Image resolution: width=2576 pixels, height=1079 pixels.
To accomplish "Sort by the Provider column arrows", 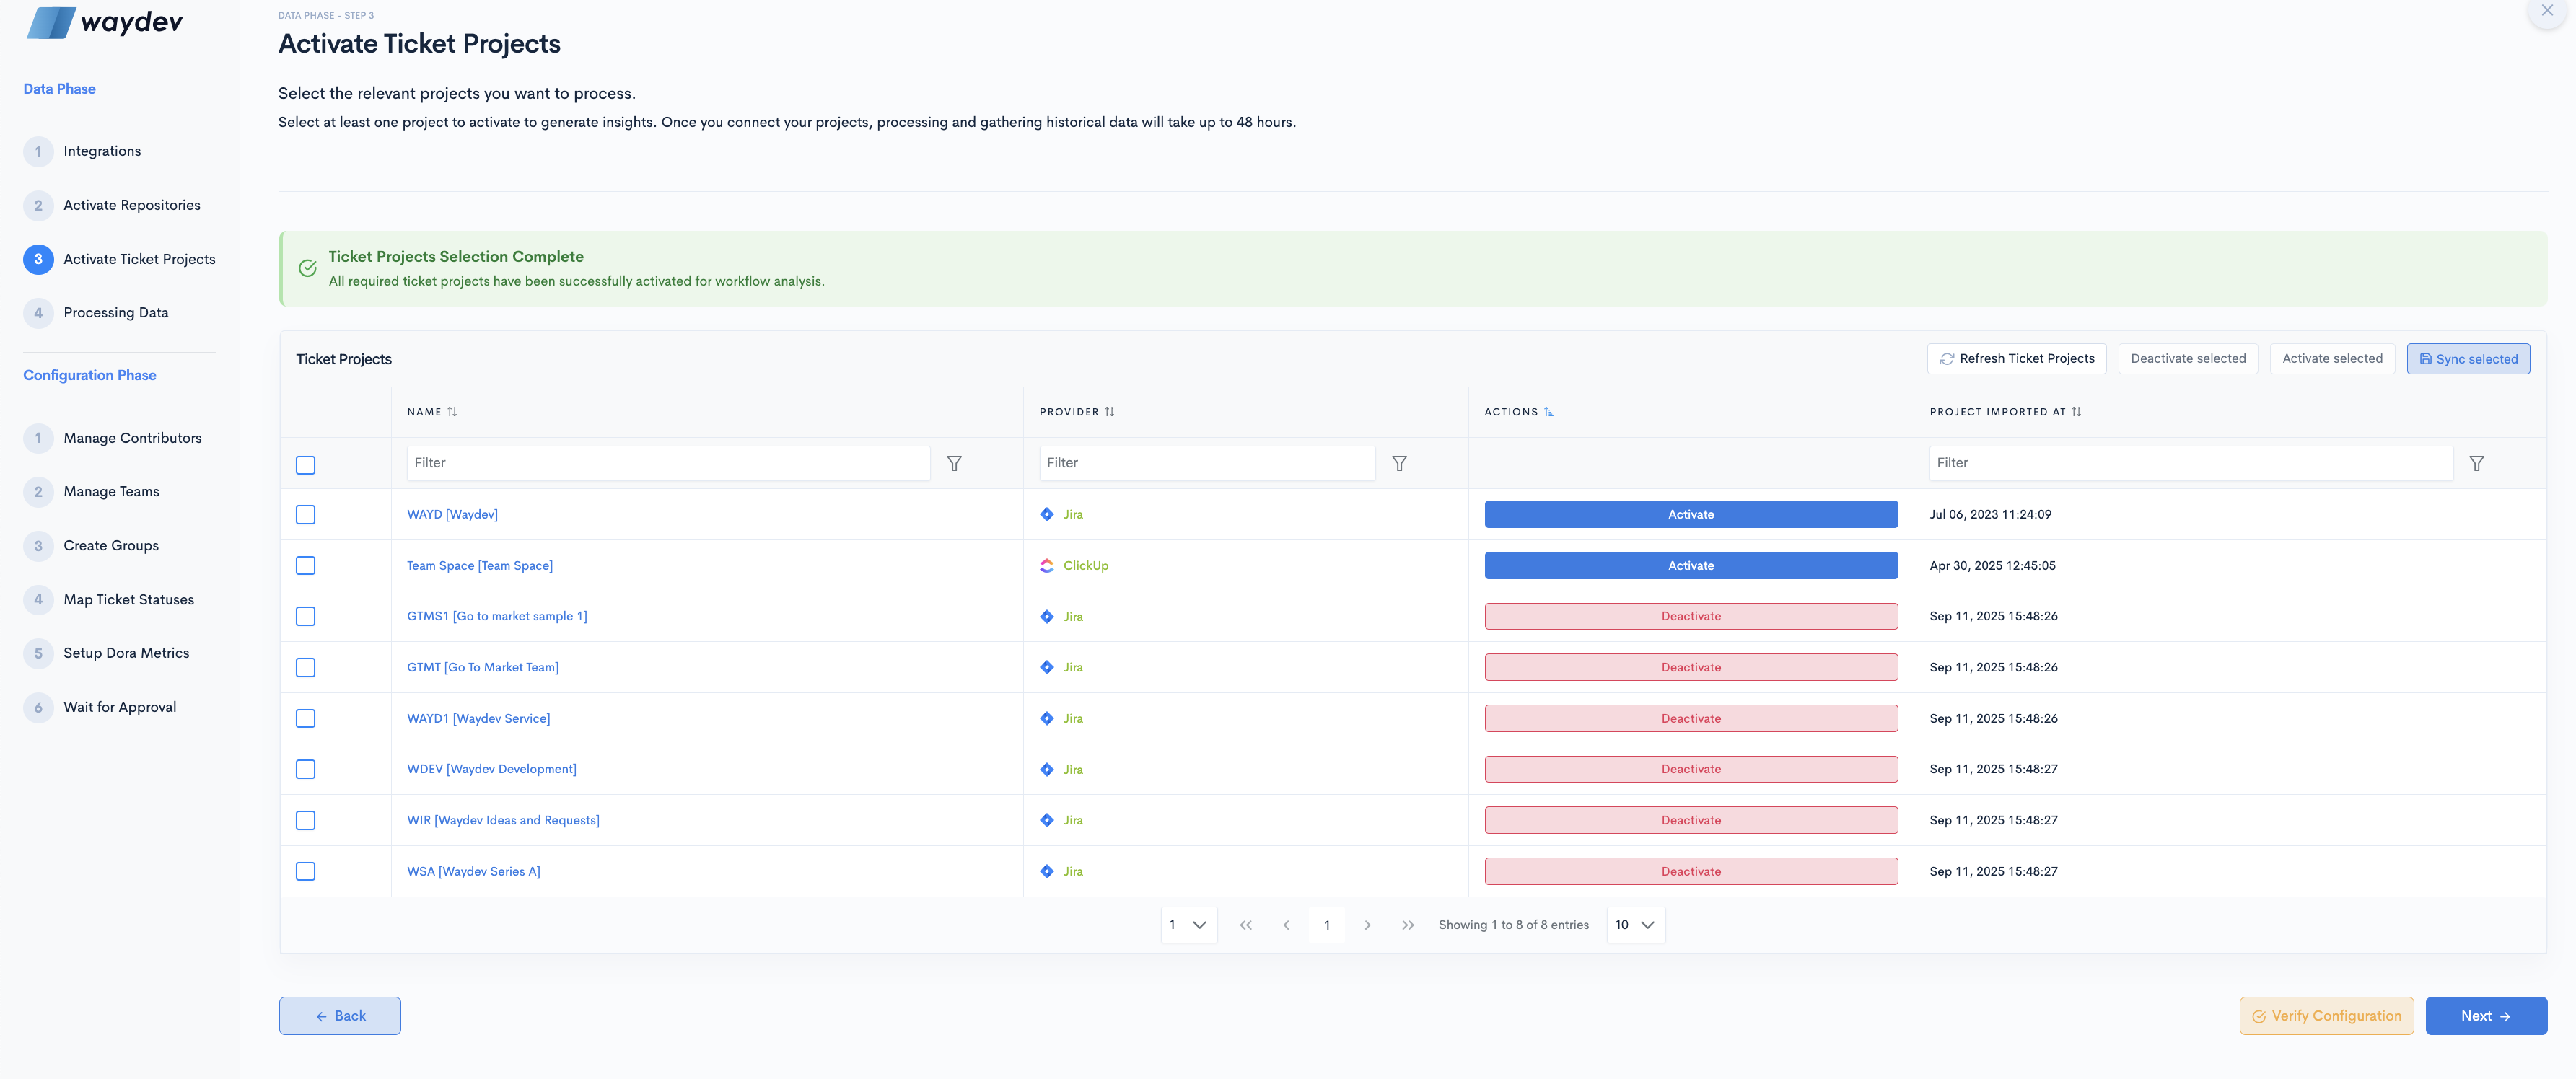I will point(1109,412).
